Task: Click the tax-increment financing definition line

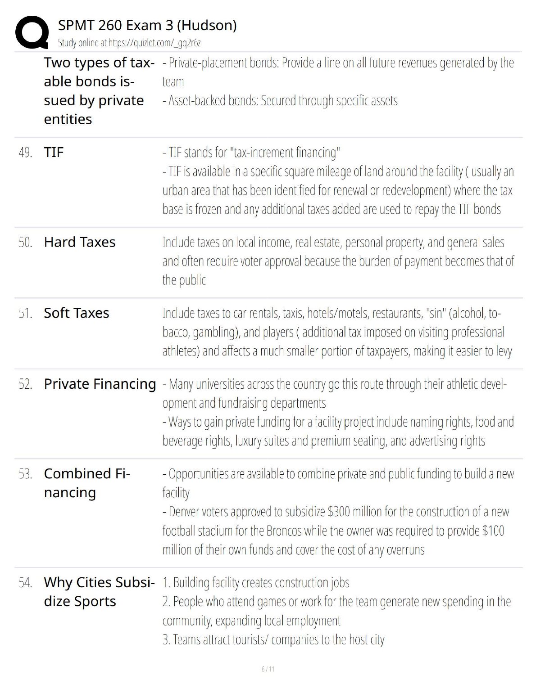Action: pos(251,153)
